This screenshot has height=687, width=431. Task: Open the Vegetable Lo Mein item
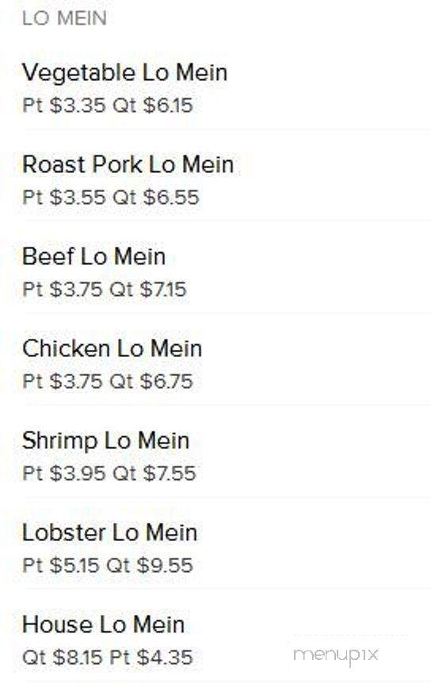pyautogui.click(x=124, y=73)
